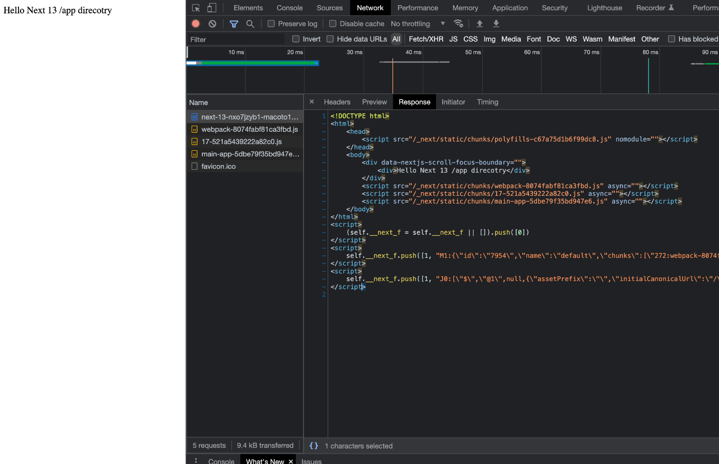Image resolution: width=719 pixels, height=464 pixels.
Task: Open the Headers tab of request
Action: [337, 102]
